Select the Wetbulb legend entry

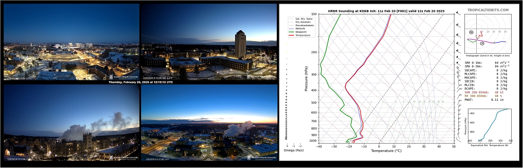pos(298,28)
